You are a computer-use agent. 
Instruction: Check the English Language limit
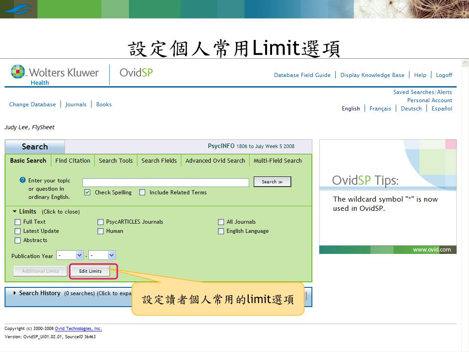[x=221, y=231]
